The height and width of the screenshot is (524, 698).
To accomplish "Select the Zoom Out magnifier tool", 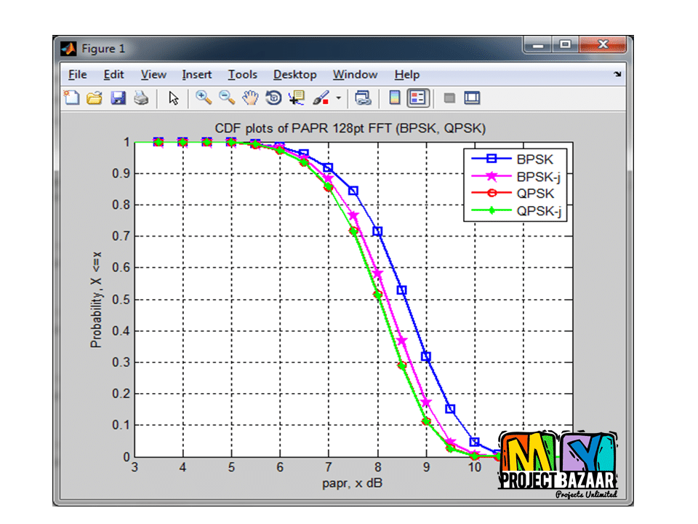I will 227,98.
